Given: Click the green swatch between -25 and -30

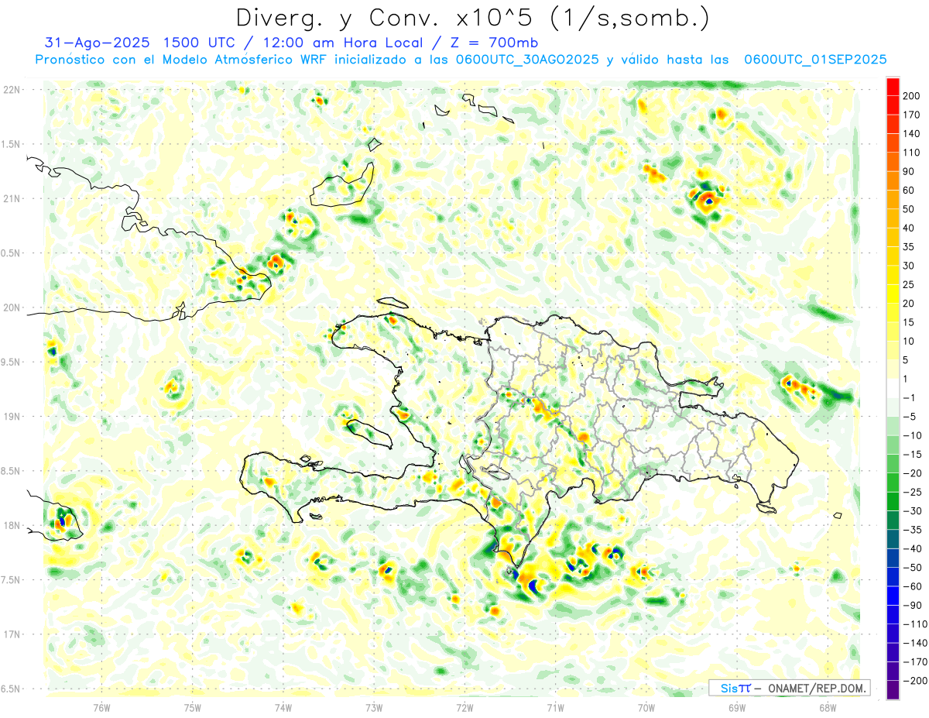Looking at the screenshot, I should [x=893, y=501].
